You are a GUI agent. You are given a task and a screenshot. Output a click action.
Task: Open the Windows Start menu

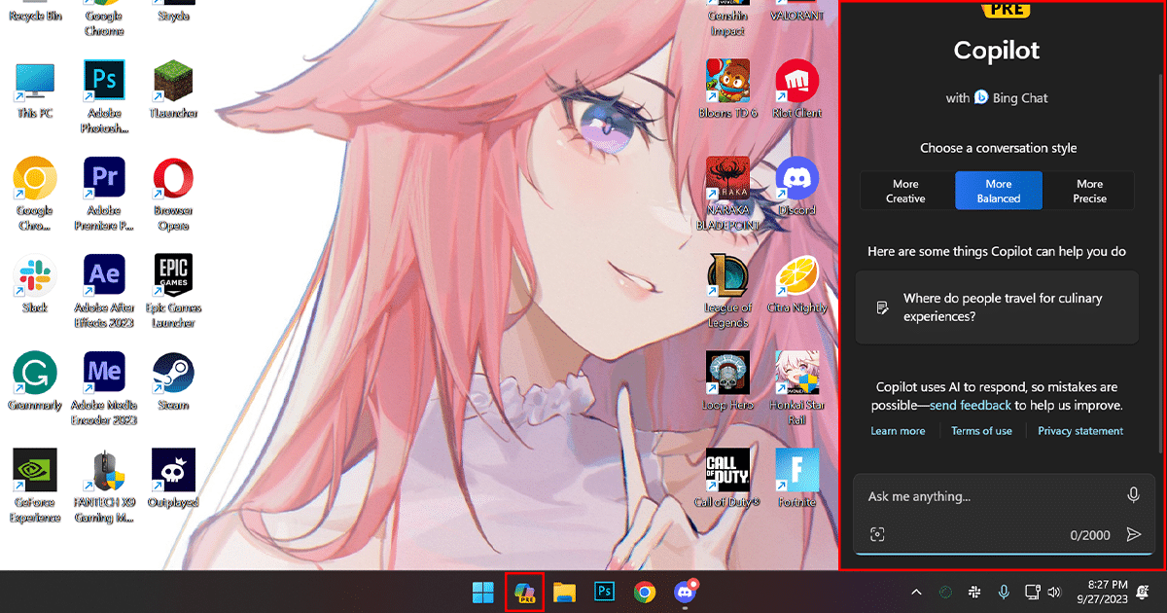[482, 592]
